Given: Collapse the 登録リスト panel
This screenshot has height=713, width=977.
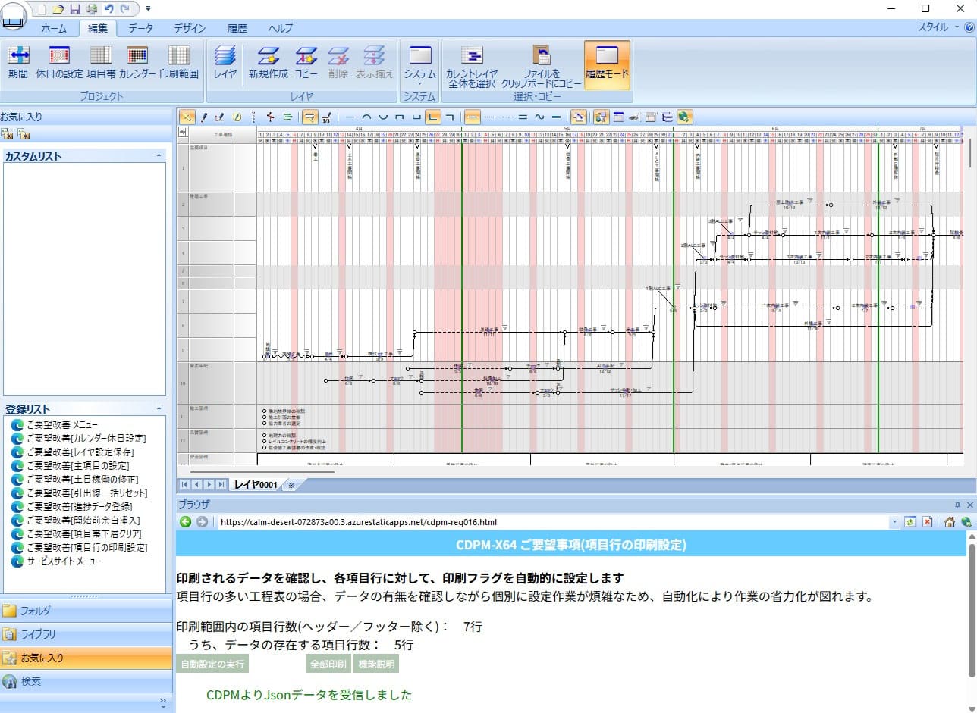Looking at the screenshot, I should tap(159, 408).
